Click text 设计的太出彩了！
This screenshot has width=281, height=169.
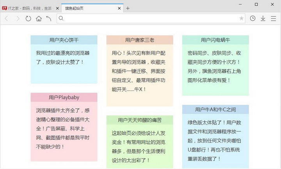131,160
